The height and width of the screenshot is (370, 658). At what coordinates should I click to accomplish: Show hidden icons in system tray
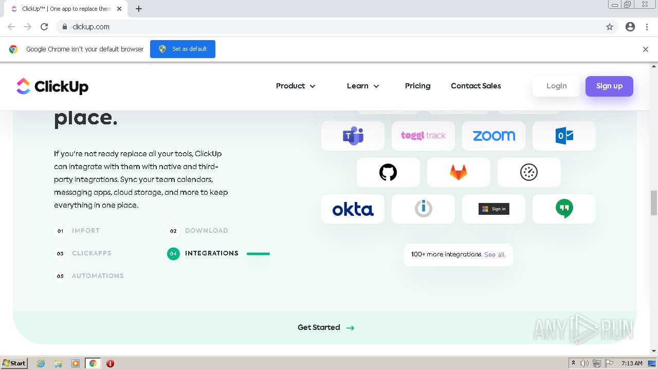click(573, 363)
